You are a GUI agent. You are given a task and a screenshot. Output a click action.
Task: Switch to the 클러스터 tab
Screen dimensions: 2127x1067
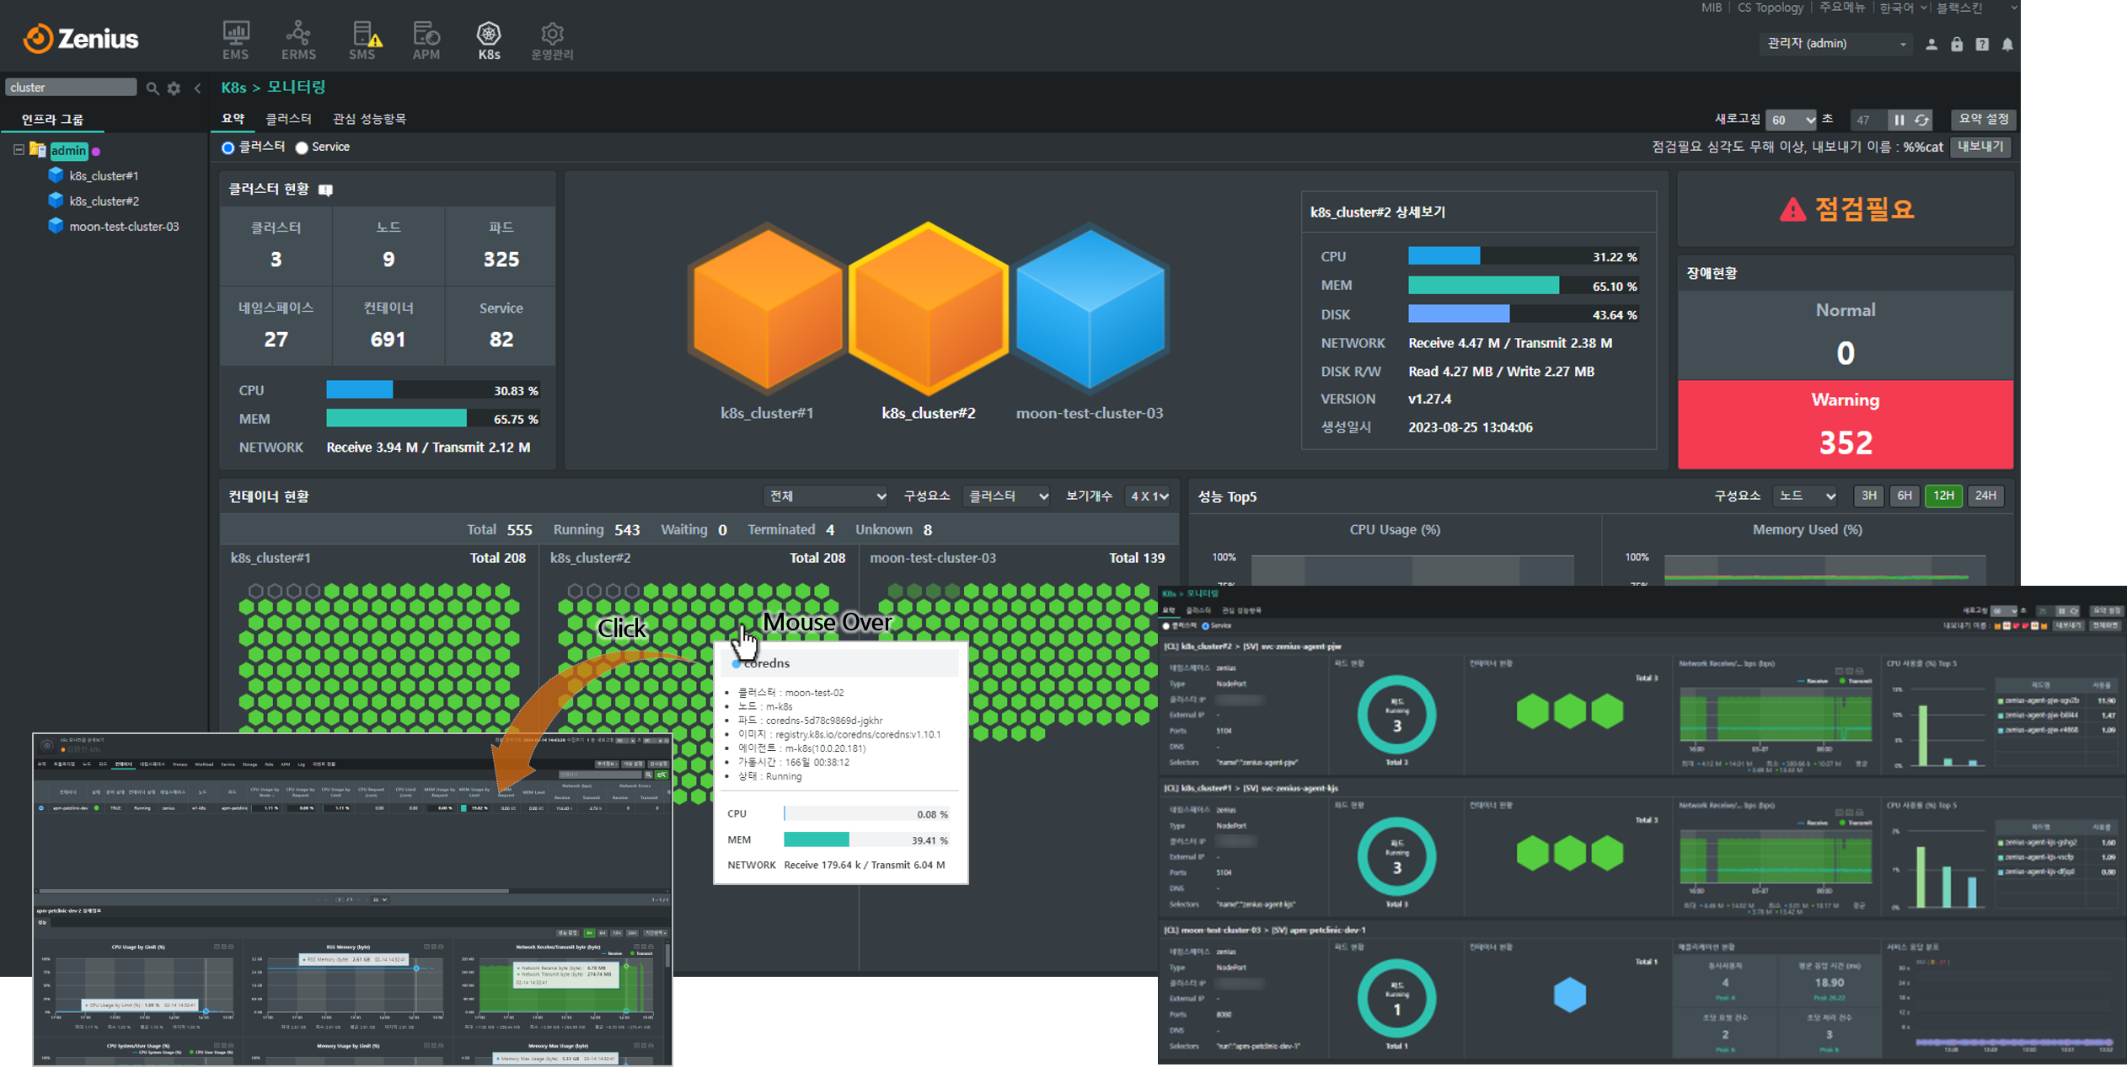click(289, 119)
